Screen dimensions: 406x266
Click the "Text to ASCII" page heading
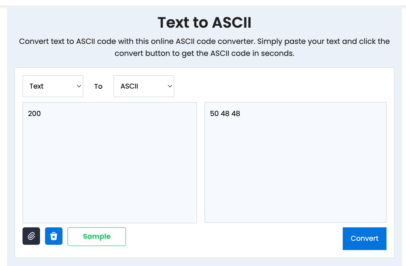coord(204,23)
